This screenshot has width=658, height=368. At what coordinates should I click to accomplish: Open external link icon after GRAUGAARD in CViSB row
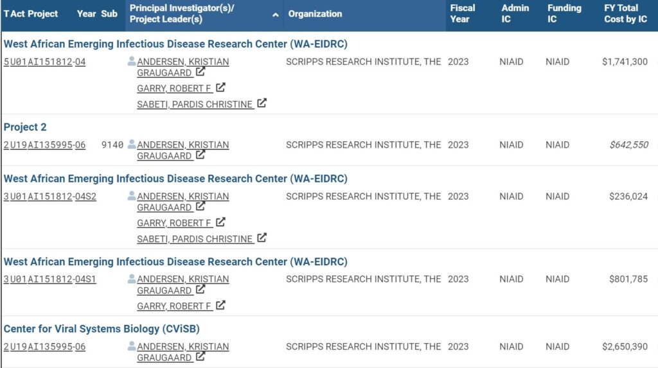coord(200,356)
